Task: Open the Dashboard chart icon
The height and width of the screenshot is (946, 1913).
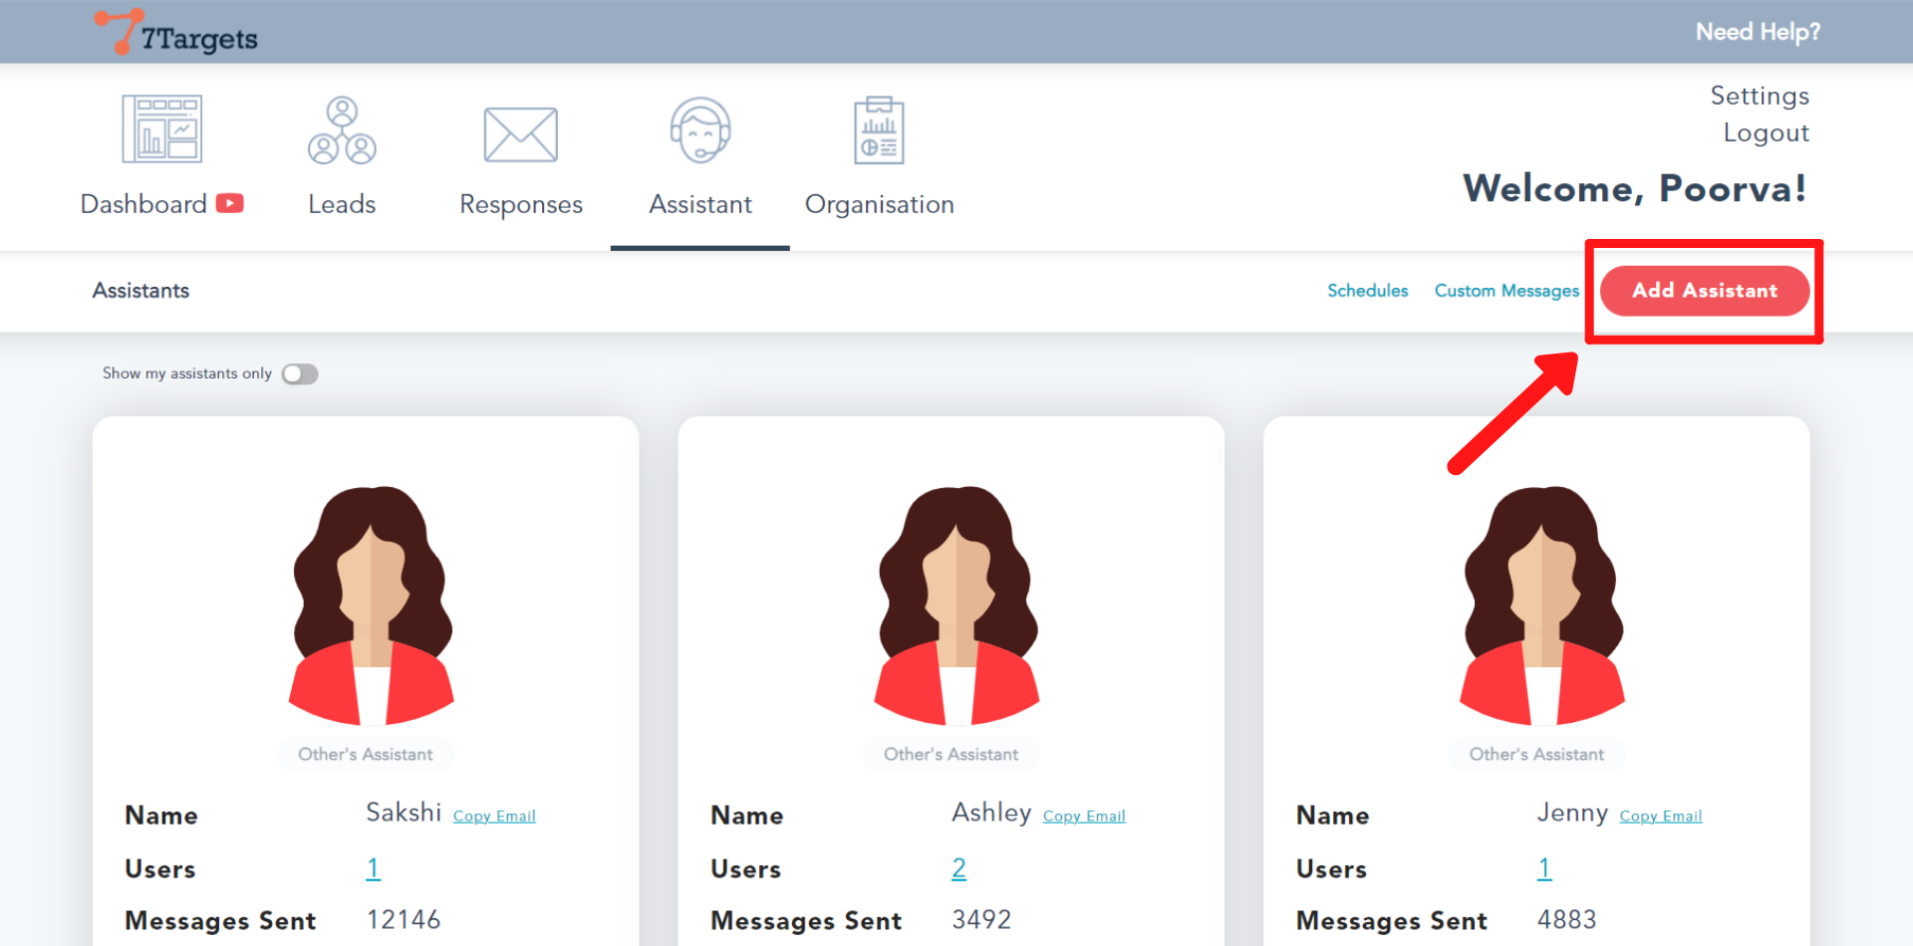Action: (161, 129)
